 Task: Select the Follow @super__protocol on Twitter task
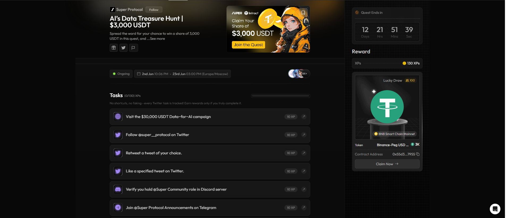[x=210, y=135]
